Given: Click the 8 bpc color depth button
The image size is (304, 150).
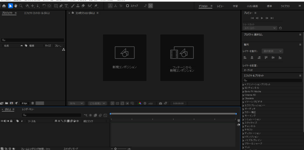Looking at the screenshot, I should [24, 103].
